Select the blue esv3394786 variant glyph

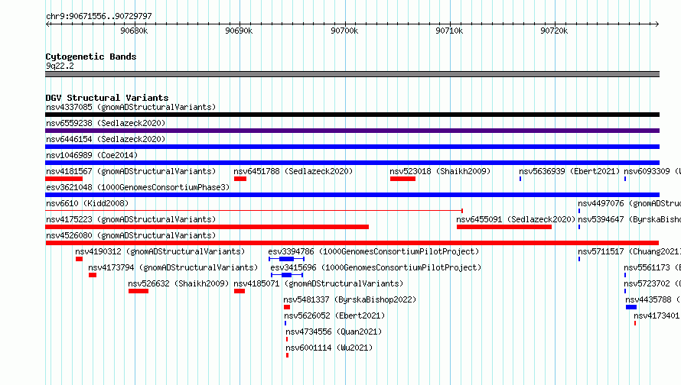point(287,259)
